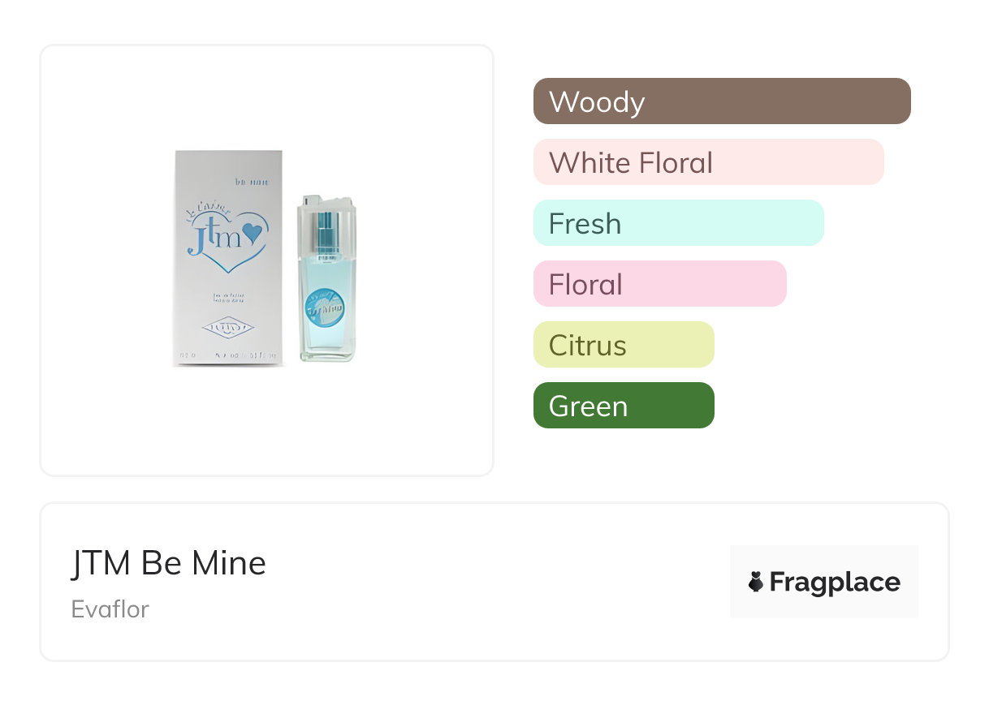Click the diamond emblem on perfume box
The image size is (989, 701).
(227, 327)
